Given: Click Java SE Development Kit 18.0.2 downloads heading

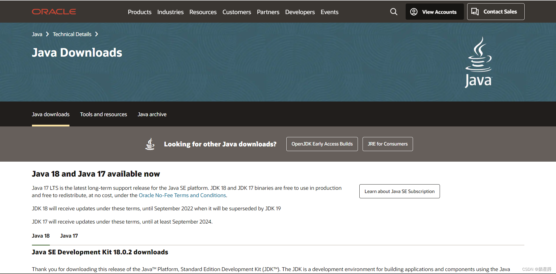Looking at the screenshot, I should 100,252.
